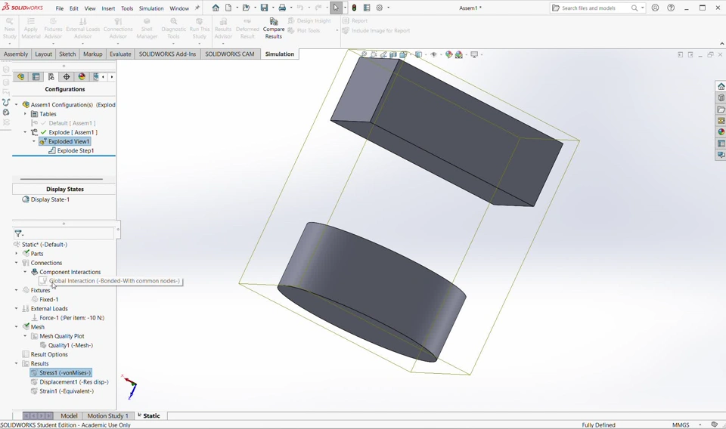Activate the Select cursor tool
The width and height of the screenshot is (726, 429).
336,8
